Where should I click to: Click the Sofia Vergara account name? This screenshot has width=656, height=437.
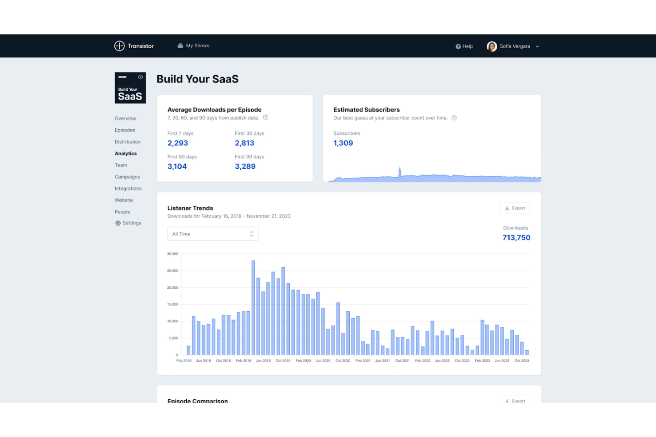[515, 46]
